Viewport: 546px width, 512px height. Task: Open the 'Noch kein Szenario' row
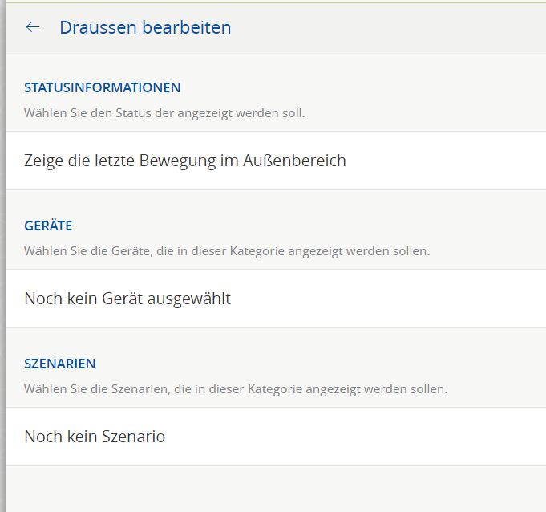point(95,437)
